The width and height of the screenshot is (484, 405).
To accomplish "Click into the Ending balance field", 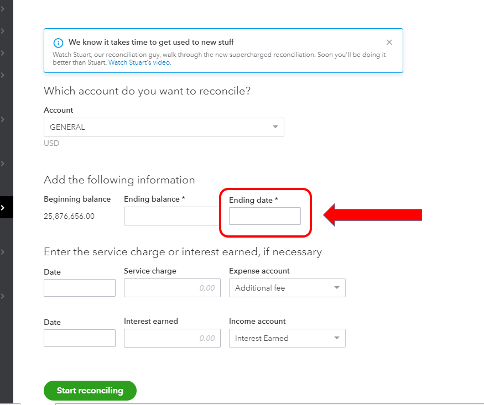I will pyautogui.click(x=171, y=216).
